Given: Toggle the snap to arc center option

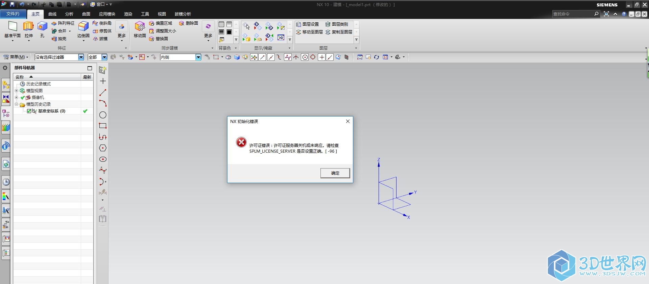Looking at the screenshot, I should (305, 57).
